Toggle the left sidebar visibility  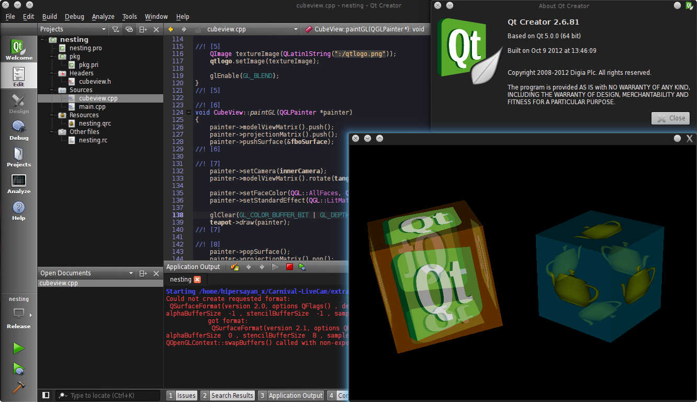pos(46,395)
